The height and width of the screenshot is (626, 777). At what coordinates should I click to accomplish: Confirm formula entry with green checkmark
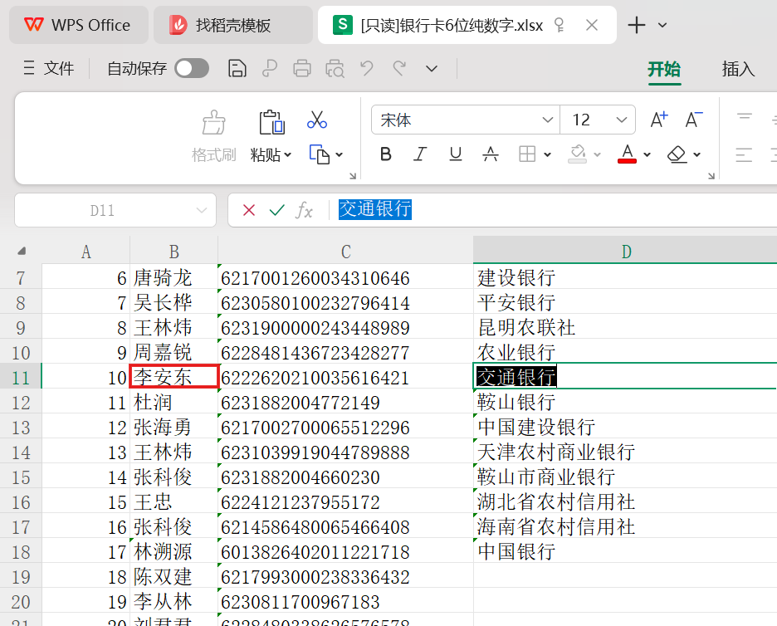point(276,211)
